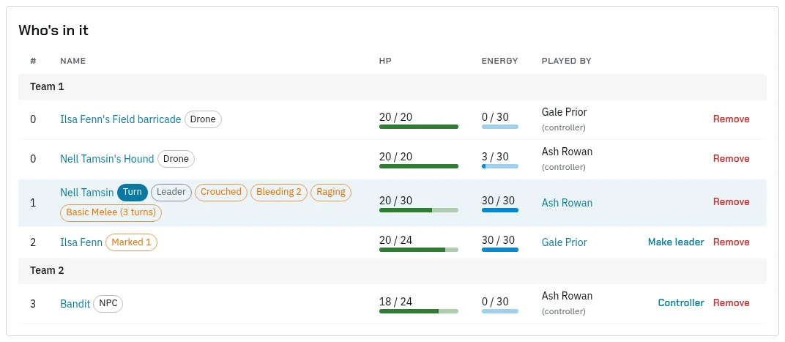This screenshot has height=342, width=785.
Task: Remove the Bandit from the encounter
Action: pyautogui.click(x=731, y=303)
